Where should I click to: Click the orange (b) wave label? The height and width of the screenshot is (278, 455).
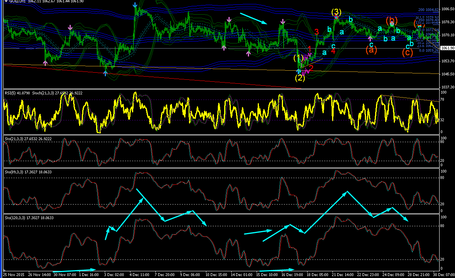[391, 21]
